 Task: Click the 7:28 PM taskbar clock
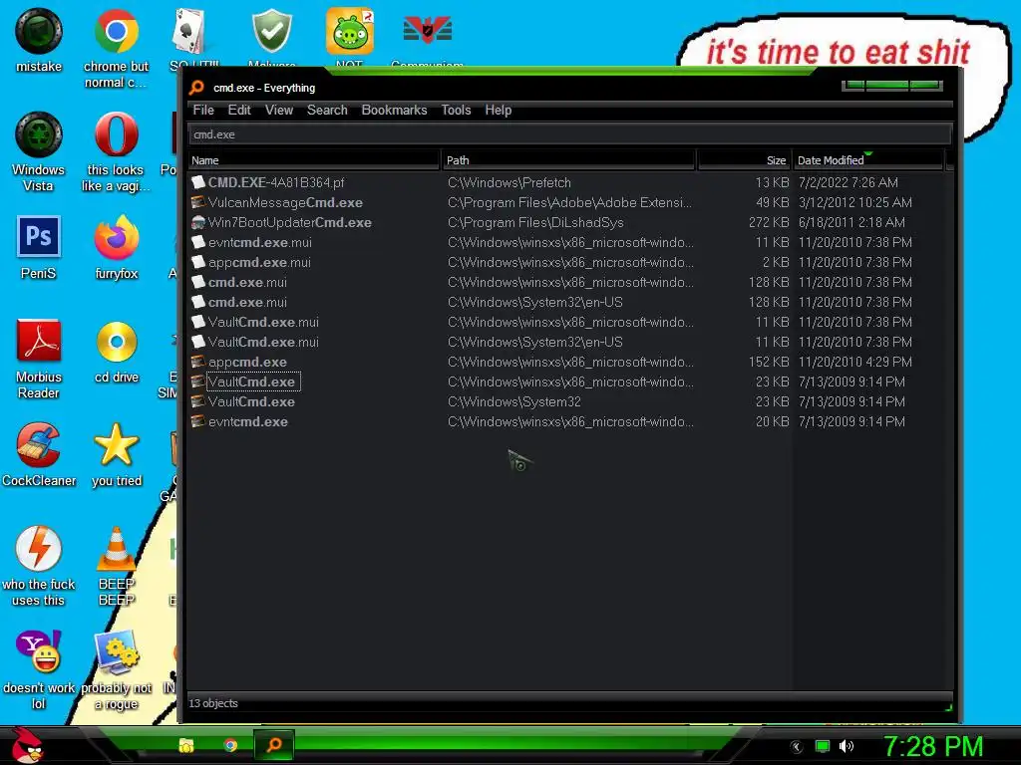point(932,746)
